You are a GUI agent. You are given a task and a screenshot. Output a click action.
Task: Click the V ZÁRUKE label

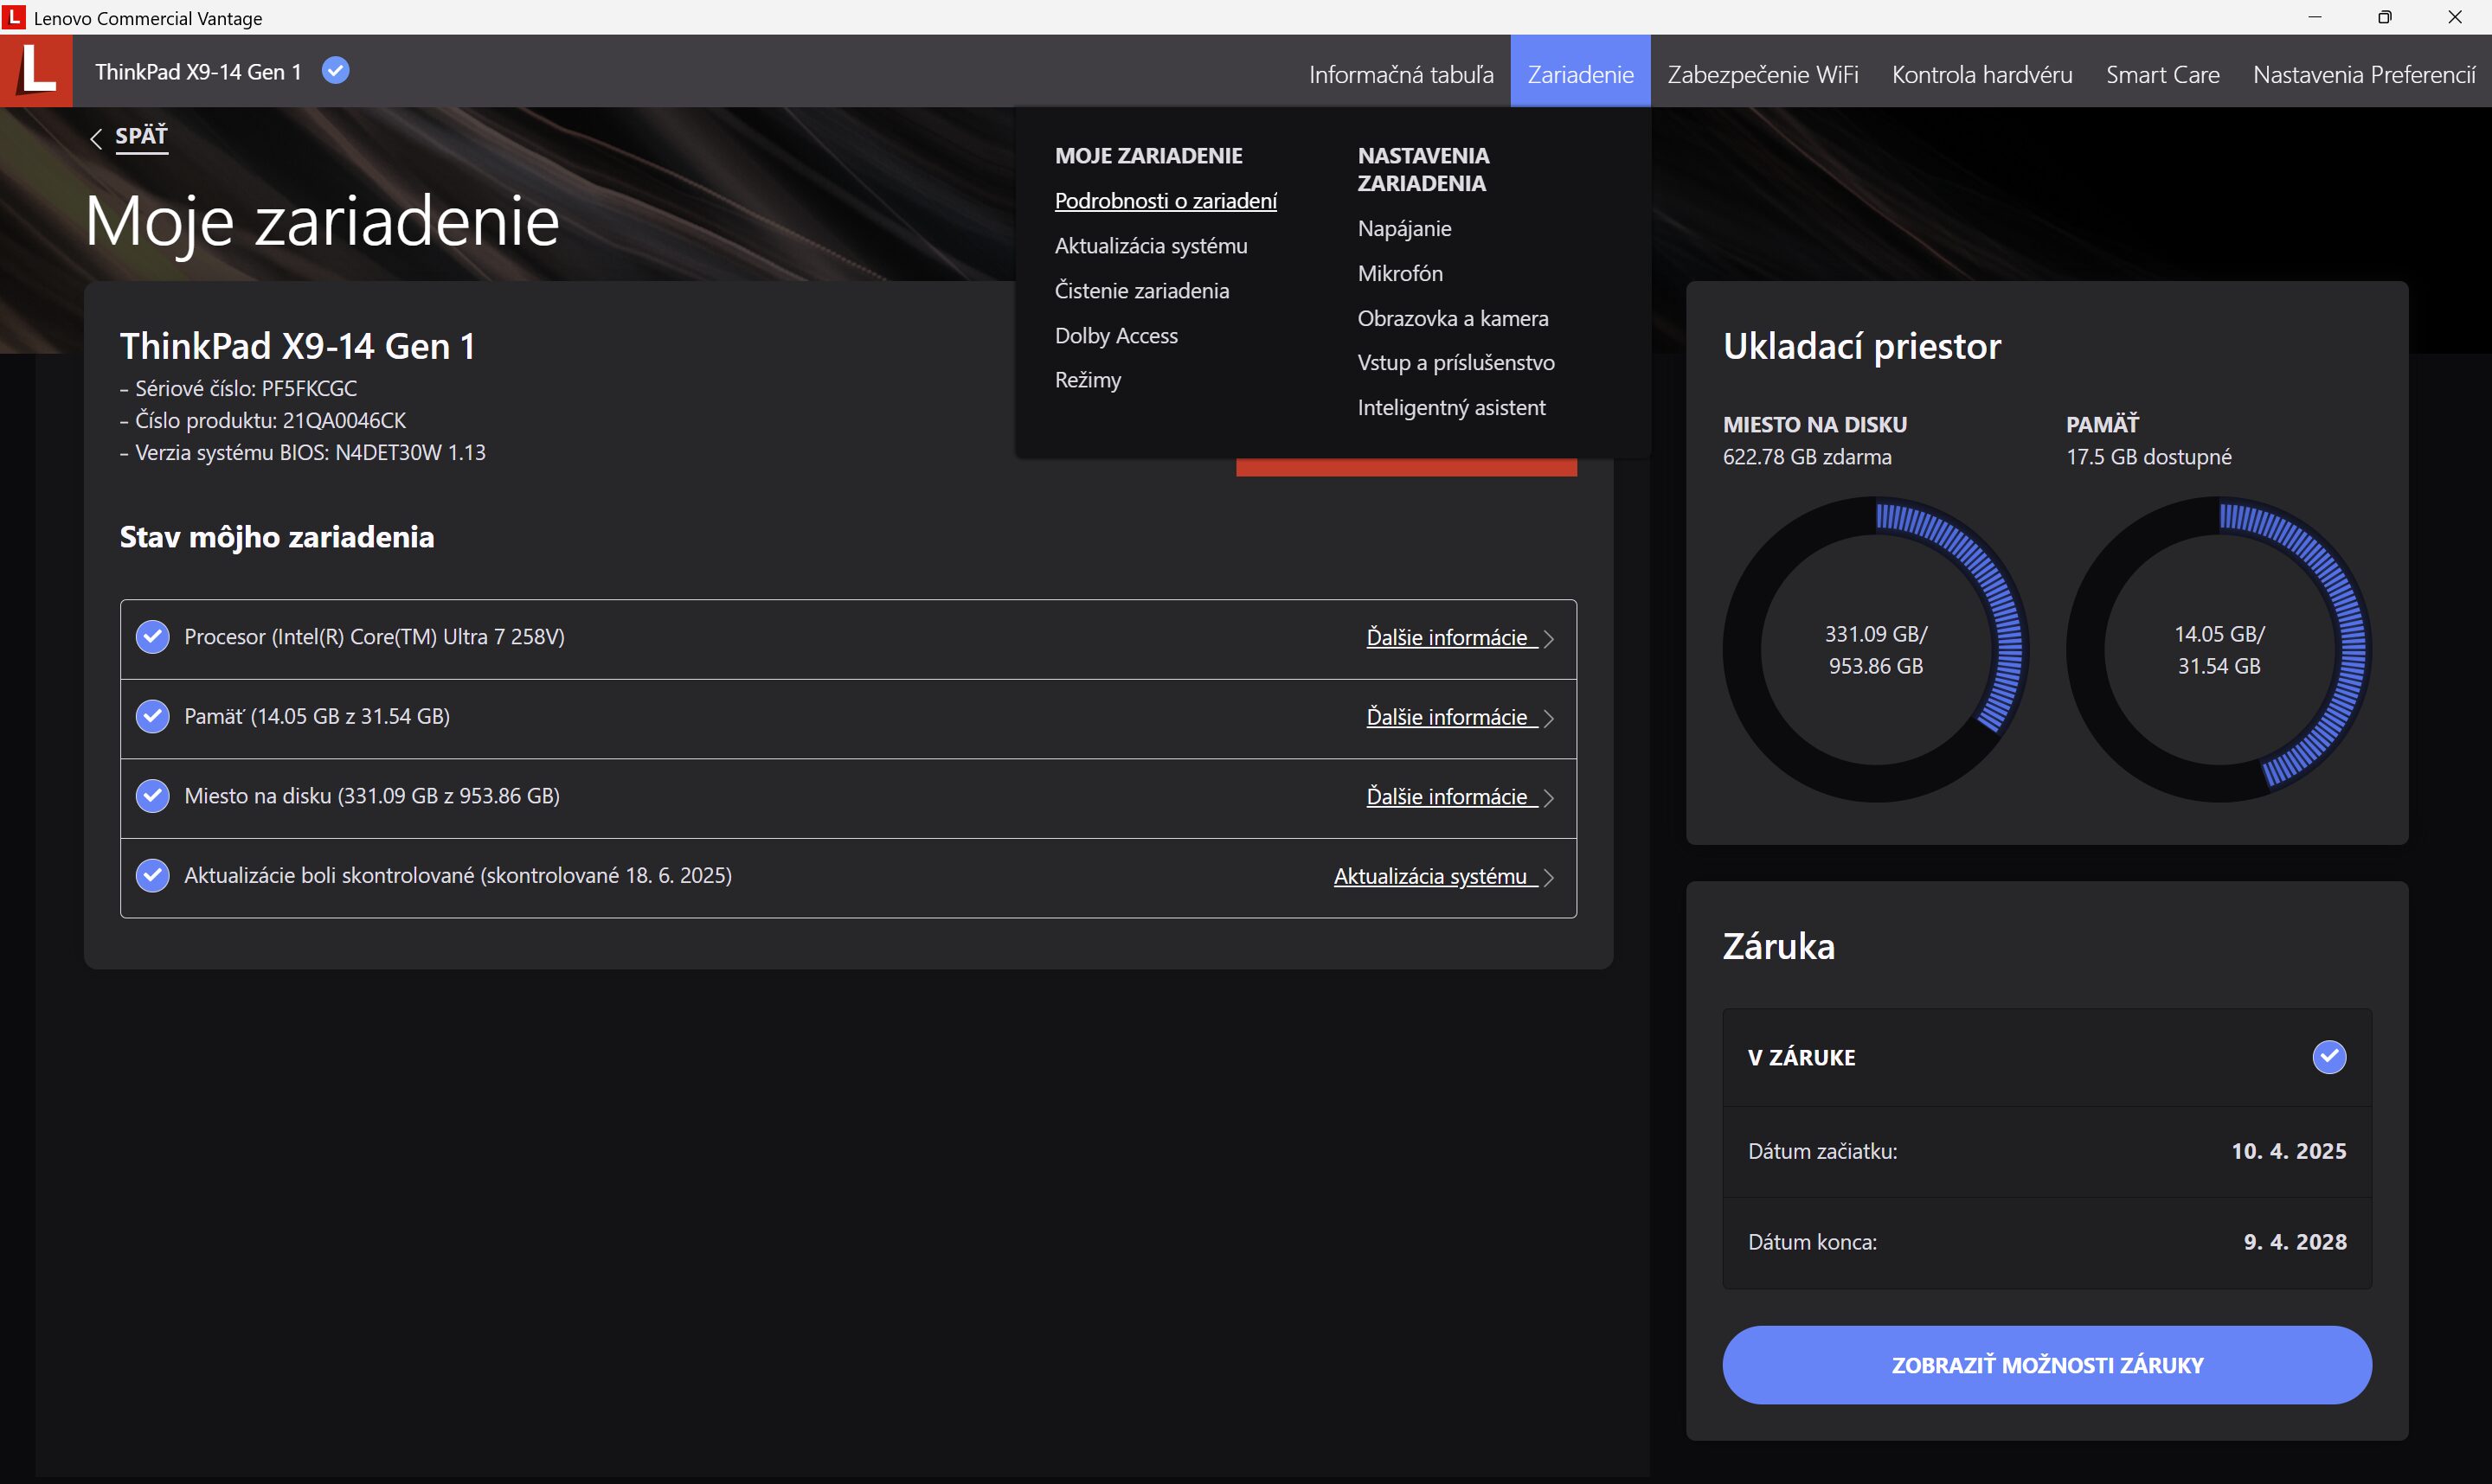pos(1801,1057)
